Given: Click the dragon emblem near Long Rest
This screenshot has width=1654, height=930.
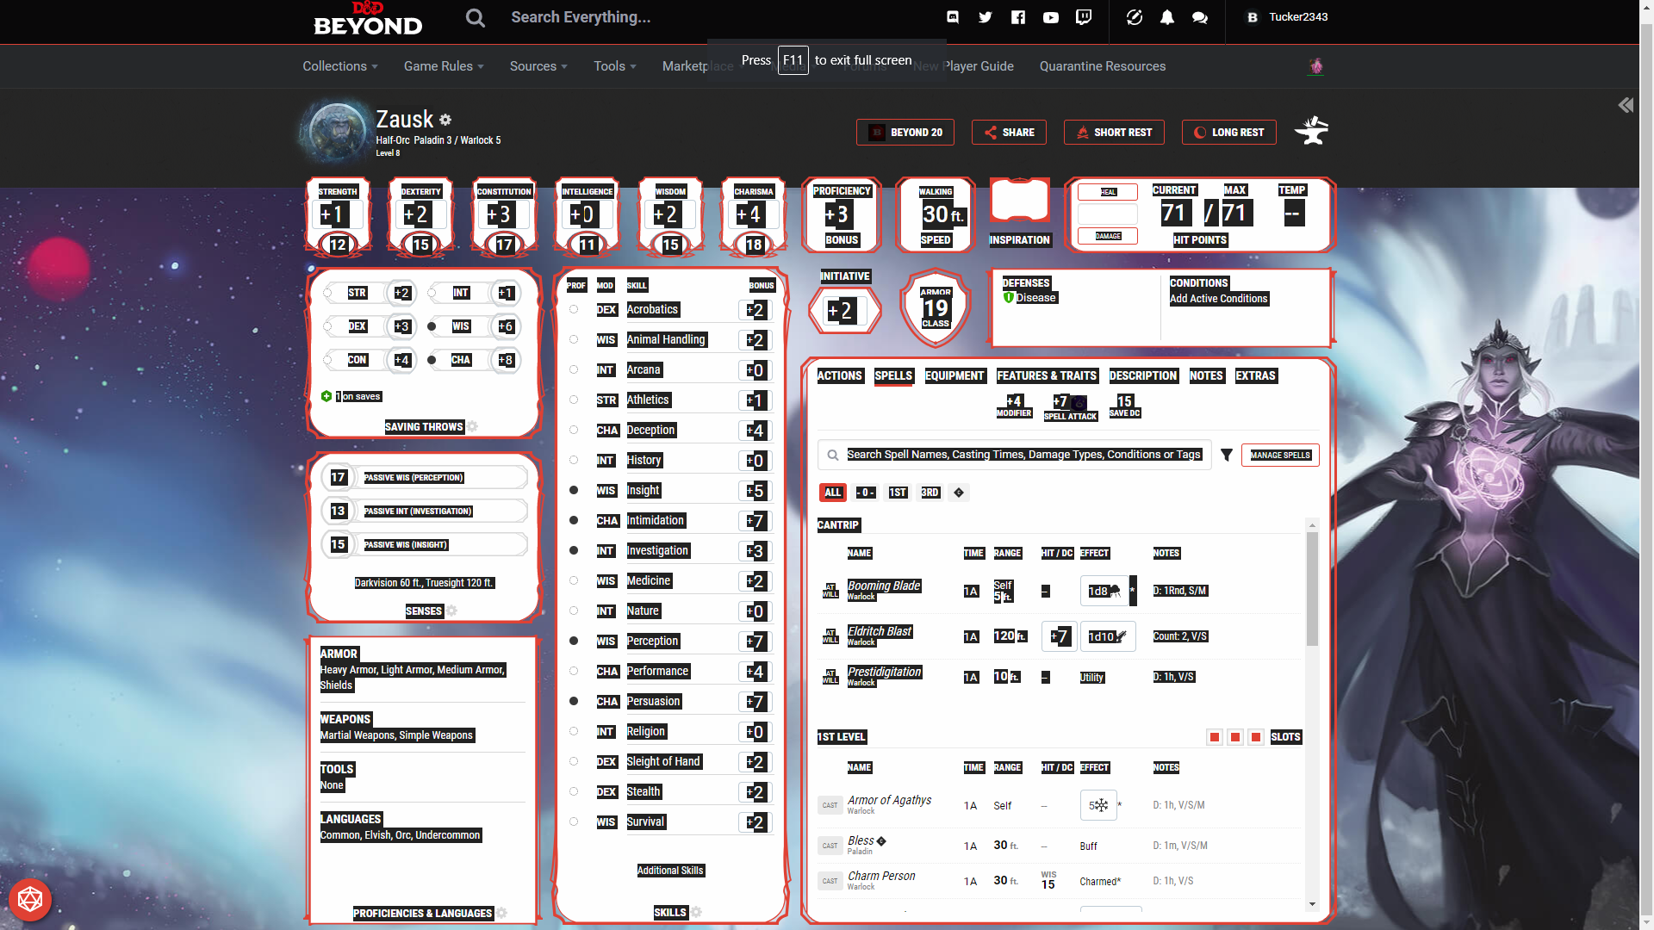Looking at the screenshot, I should (1311, 130).
